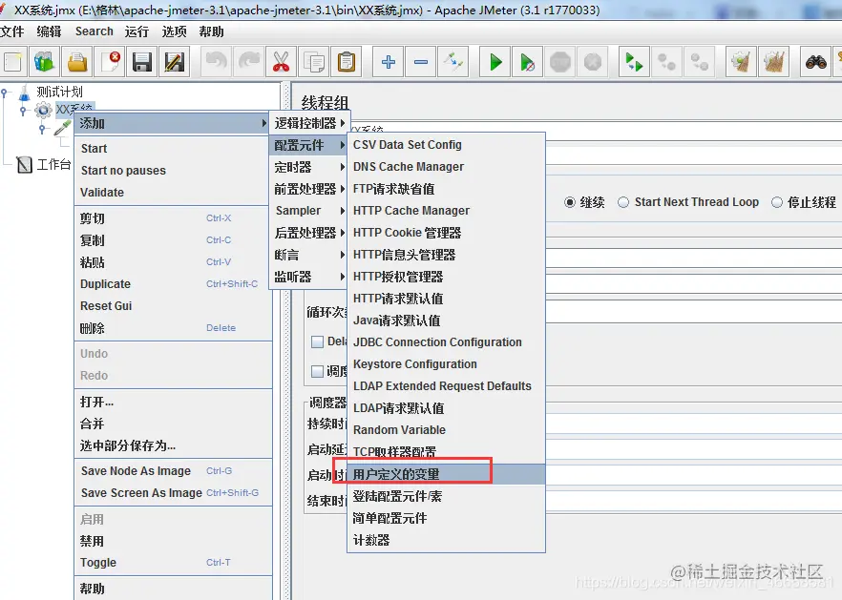
Task: Click the Paste clipboard icon
Action: click(x=347, y=62)
